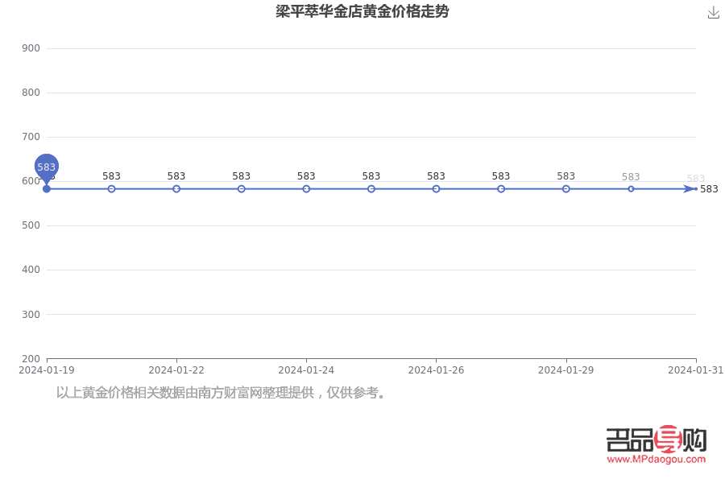The image size is (725, 483).
Task: Select the point between 2024-01-22 and 2024-01-24
Action: [x=242, y=188]
